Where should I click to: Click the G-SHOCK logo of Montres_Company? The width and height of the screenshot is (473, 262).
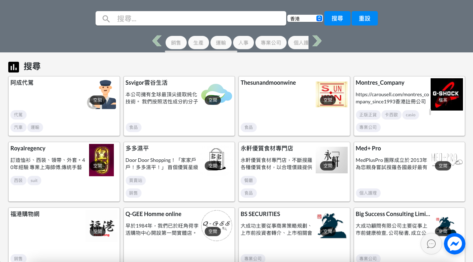click(446, 94)
